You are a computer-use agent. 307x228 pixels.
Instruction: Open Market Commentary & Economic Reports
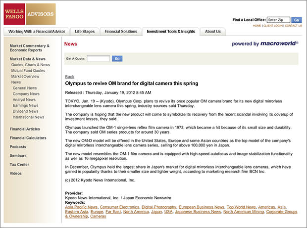tap(30, 48)
